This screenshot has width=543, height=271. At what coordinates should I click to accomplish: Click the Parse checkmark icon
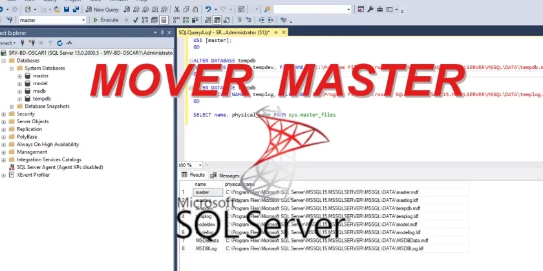(x=135, y=20)
